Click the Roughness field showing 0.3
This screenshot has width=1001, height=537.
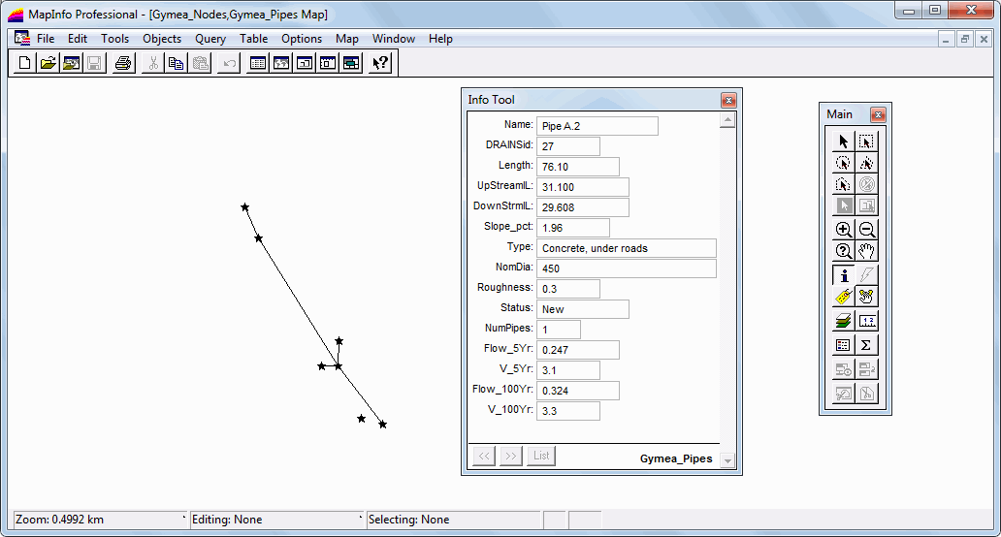click(x=568, y=290)
